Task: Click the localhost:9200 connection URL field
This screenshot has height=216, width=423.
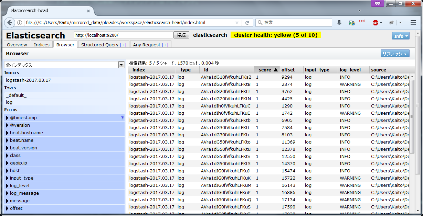Action: pos(124,35)
